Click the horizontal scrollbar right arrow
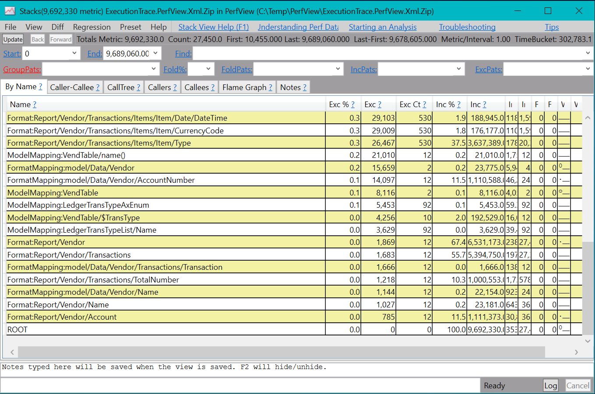The height and width of the screenshot is (394, 595). click(577, 352)
